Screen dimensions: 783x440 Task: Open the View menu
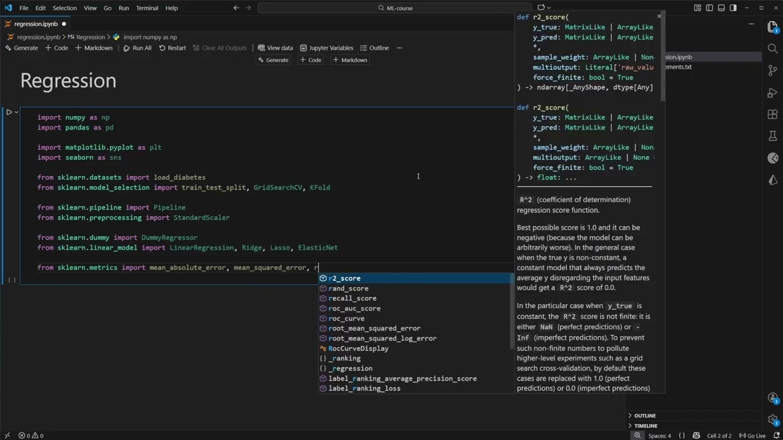(90, 8)
